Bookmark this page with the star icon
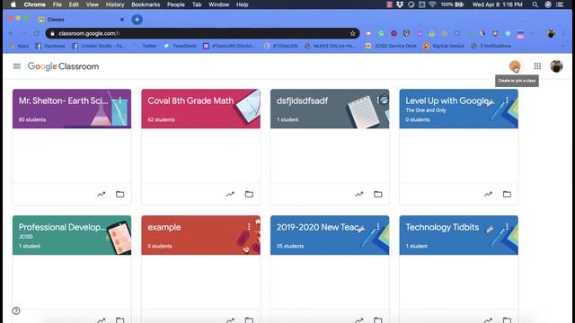575x323 pixels. coord(352,33)
